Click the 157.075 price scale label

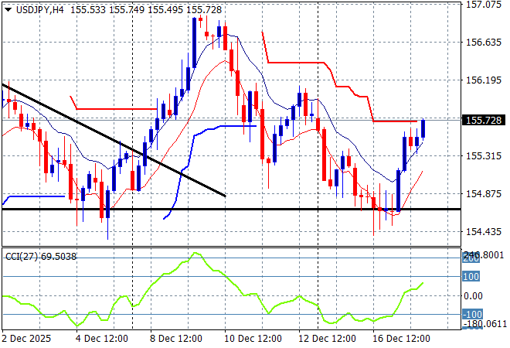484,5
